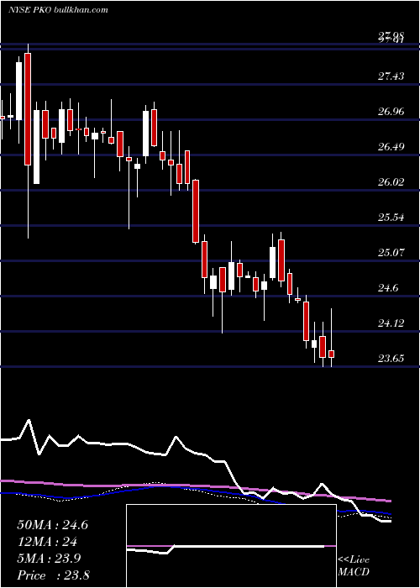Click the 12MA : 24 readout
This screenshot has height=588, width=420.
tap(47, 542)
